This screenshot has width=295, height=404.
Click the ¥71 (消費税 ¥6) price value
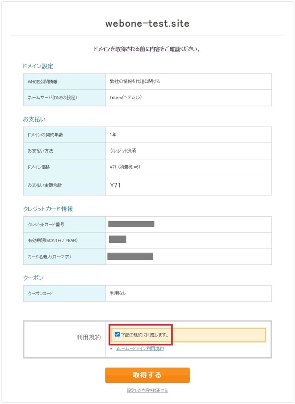tap(125, 167)
